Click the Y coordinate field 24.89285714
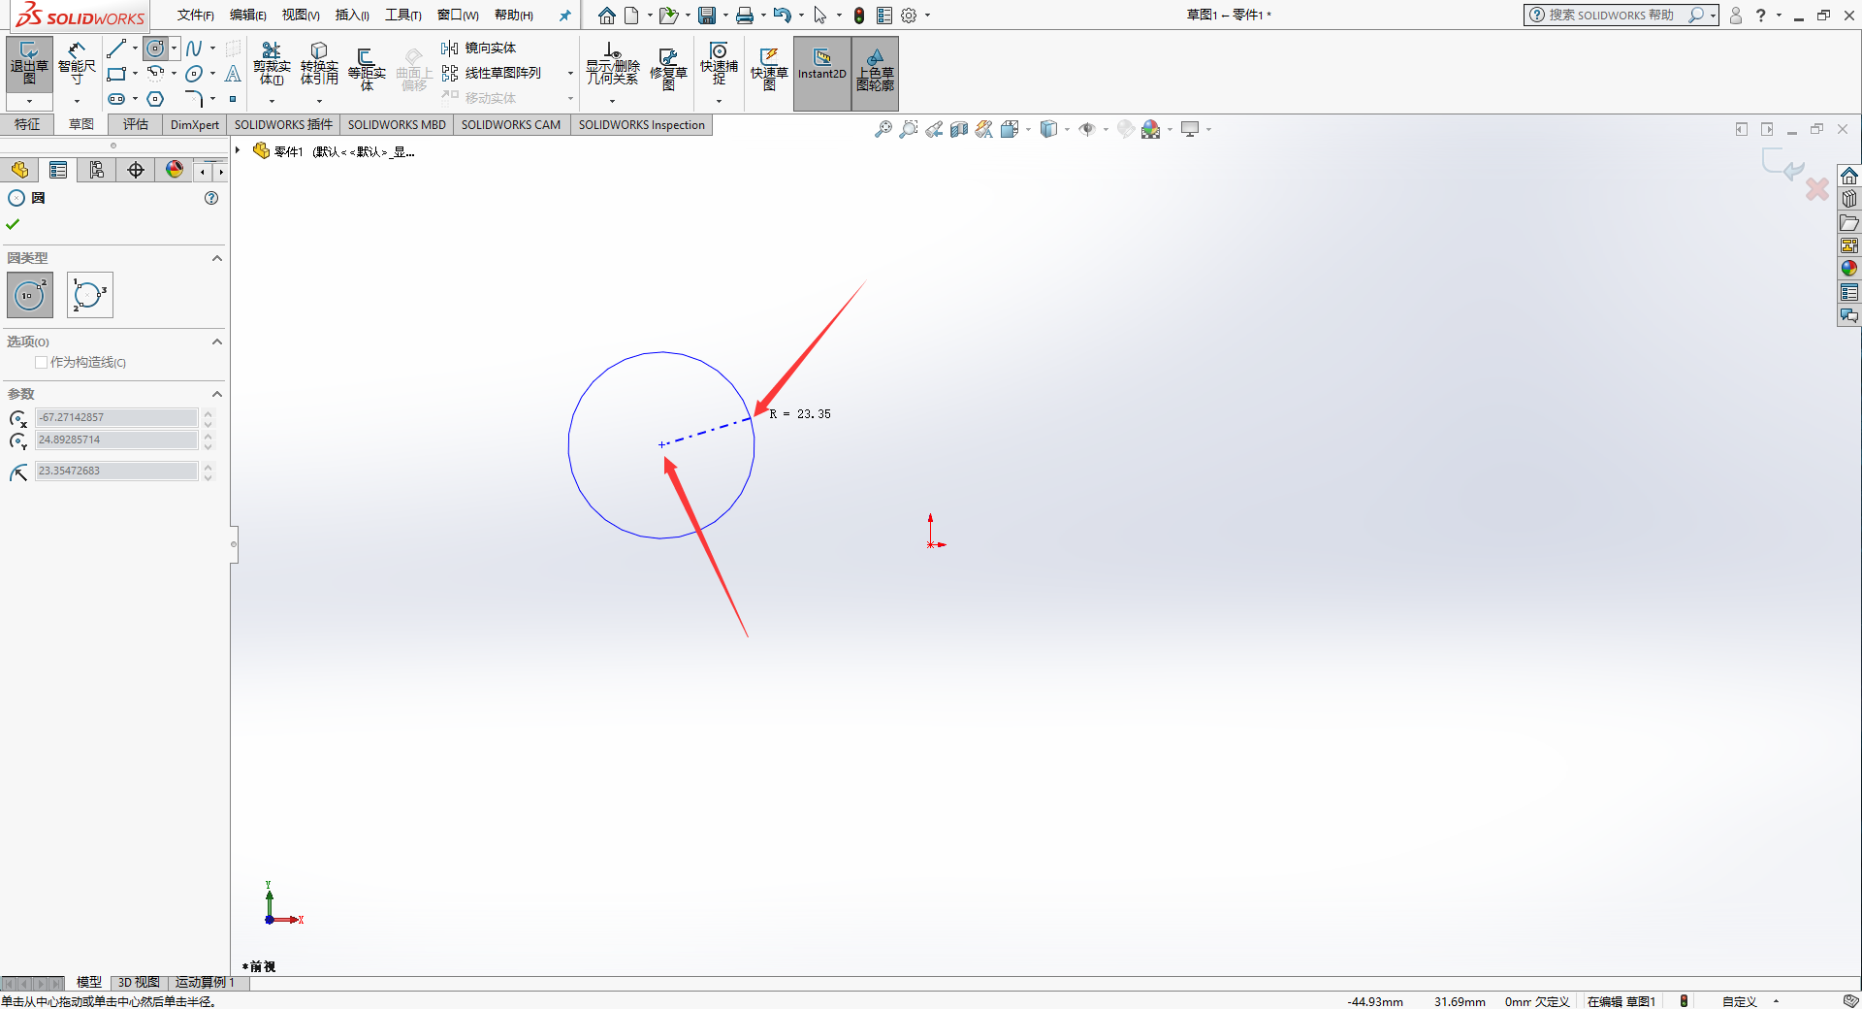The image size is (1862, 1009). tap(116, 439)
